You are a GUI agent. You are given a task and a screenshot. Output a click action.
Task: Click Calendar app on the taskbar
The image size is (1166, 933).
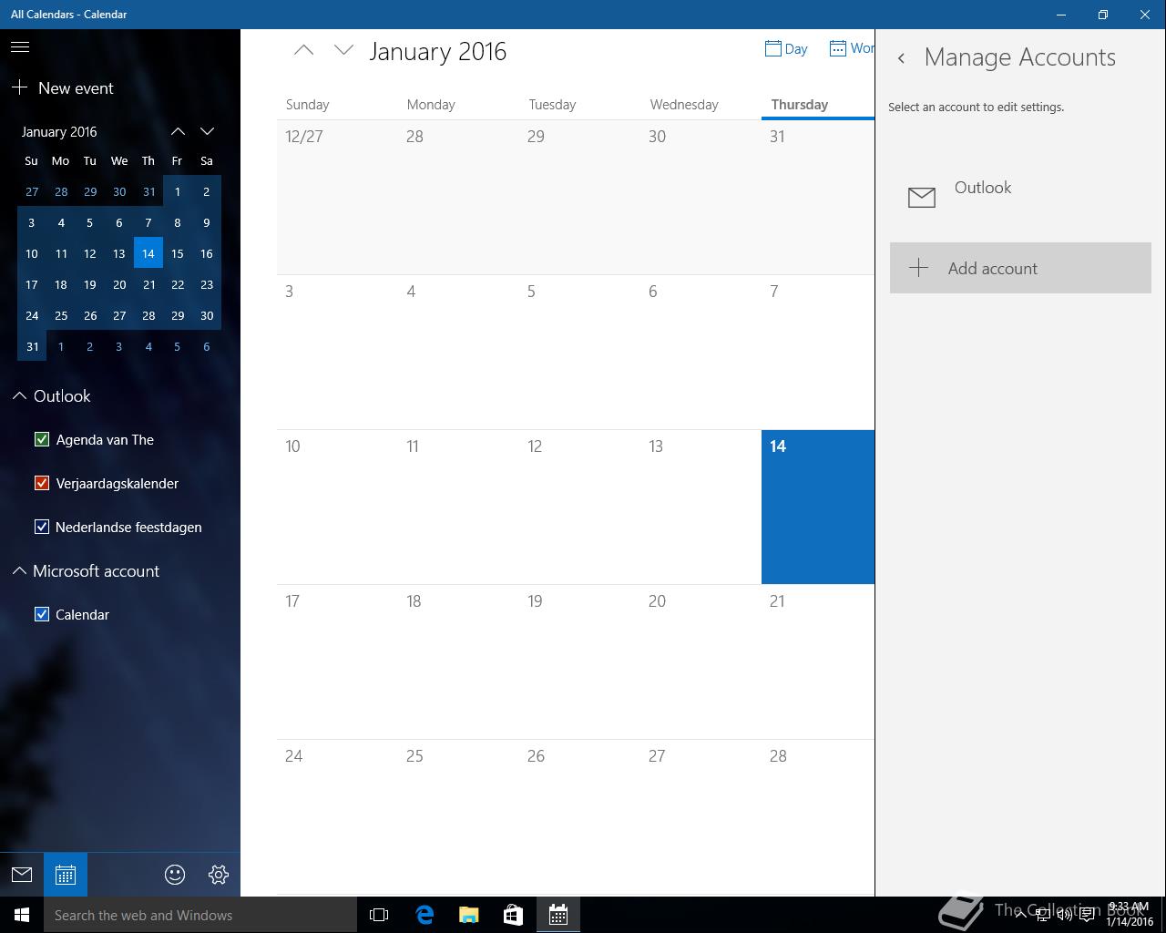[558, 915]
